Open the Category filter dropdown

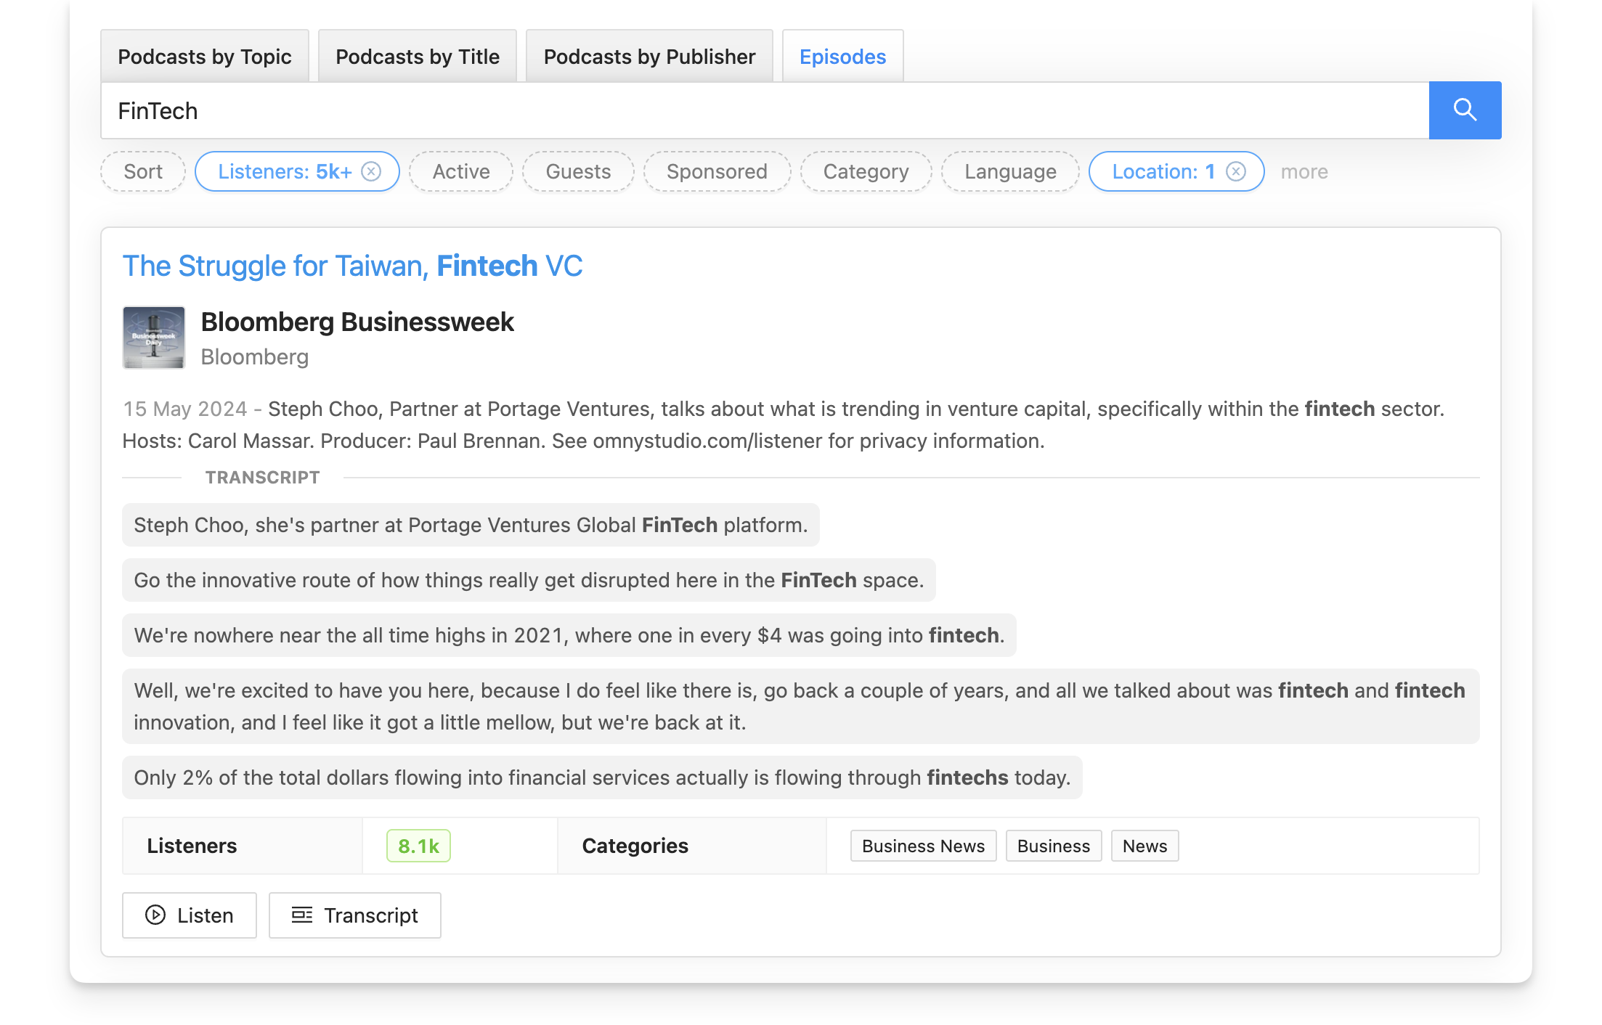866,171
